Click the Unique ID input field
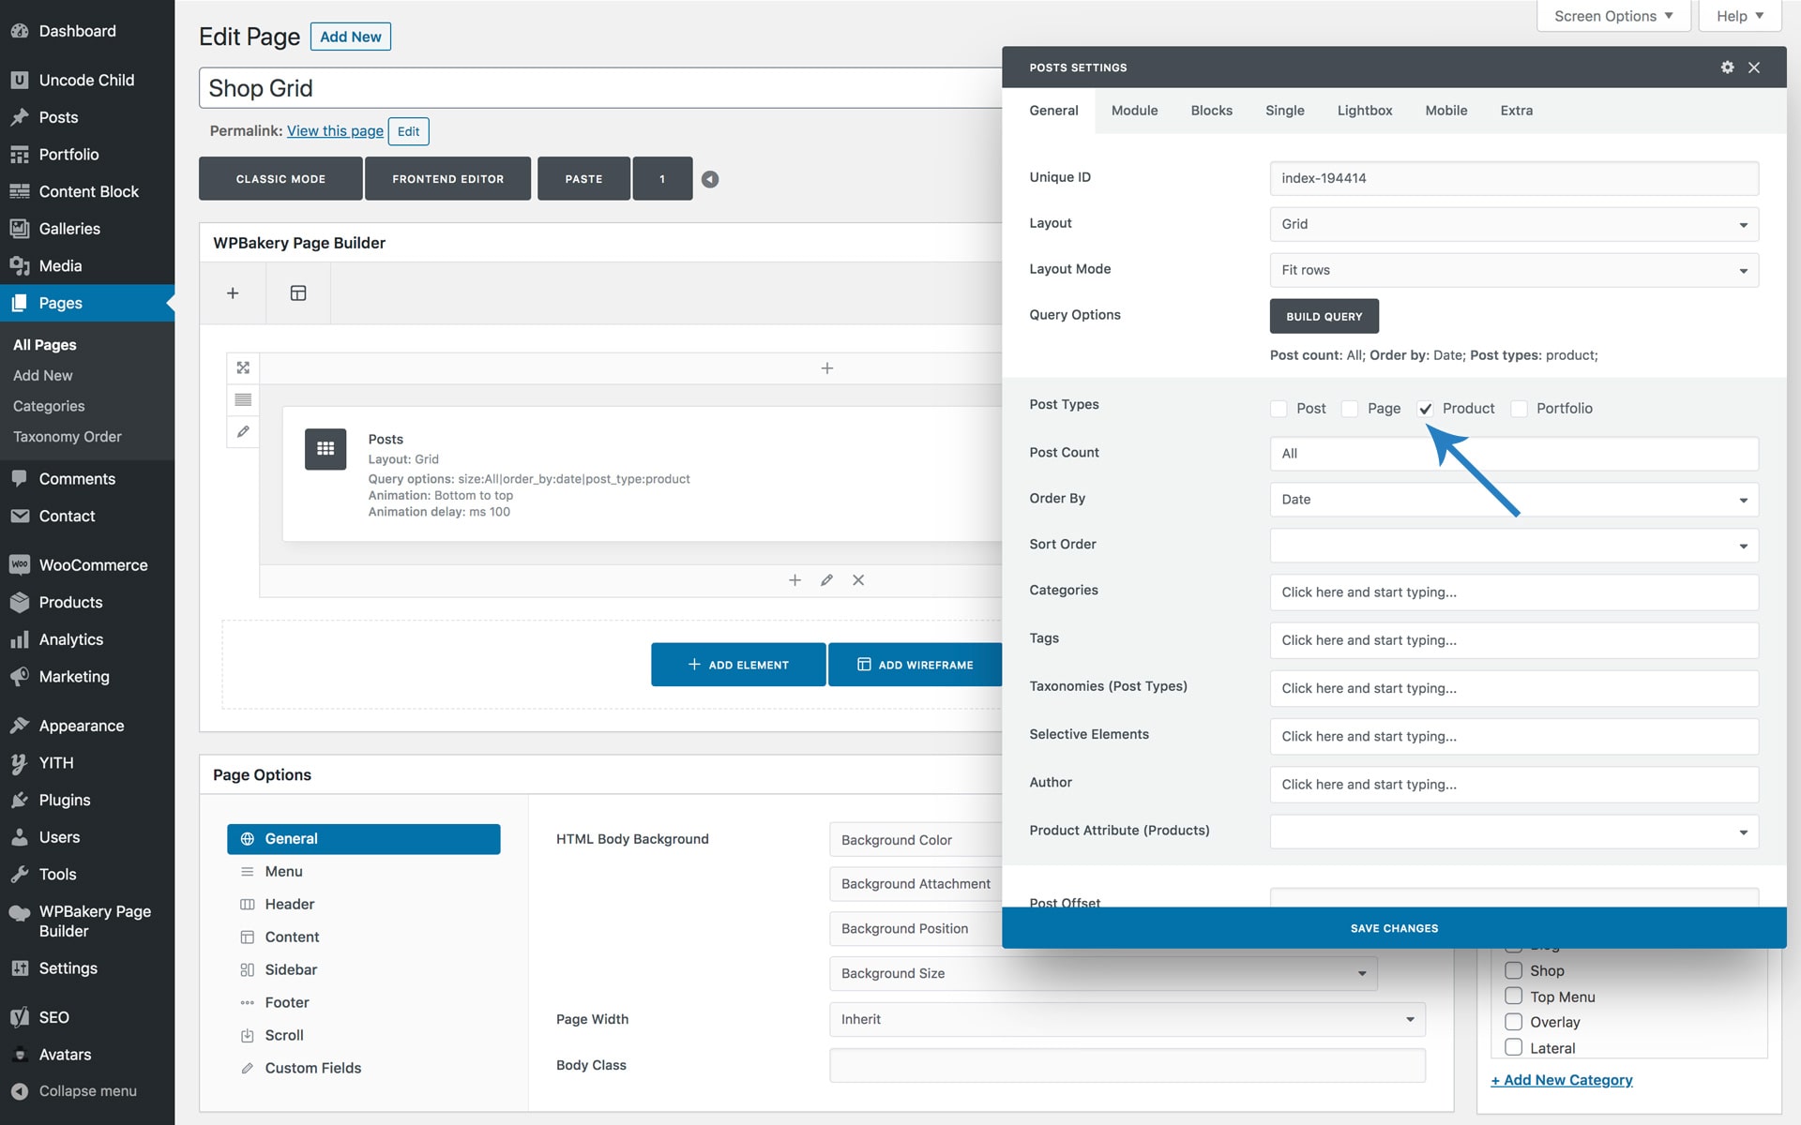The height and width of the screenshot is (1125, 1801). click(1513, 178)
